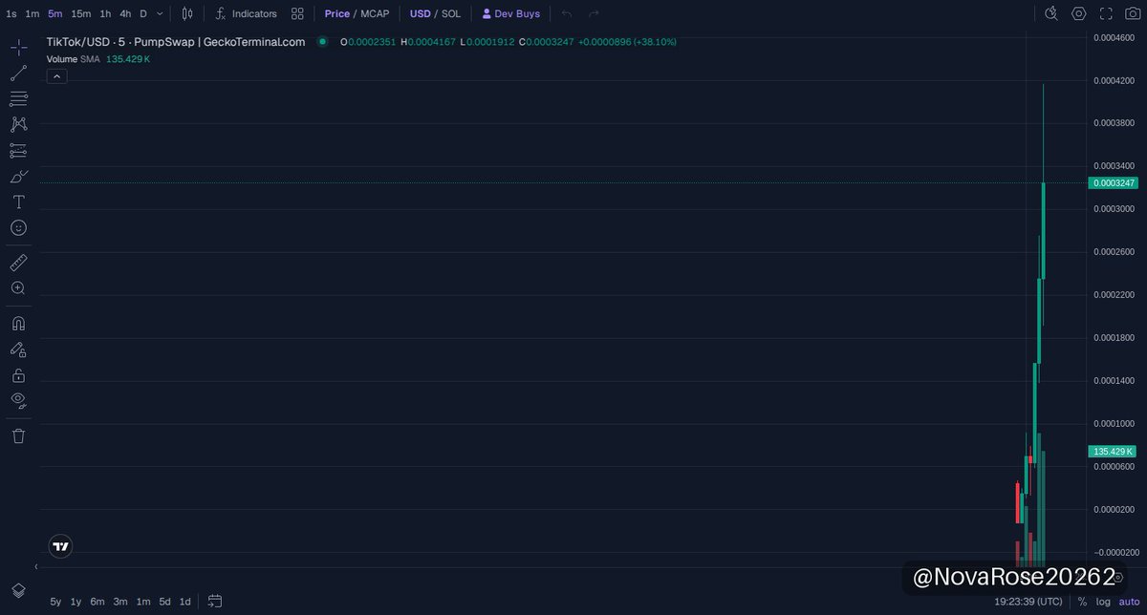Open the emoji icons tool
The width and height of the screenshot is (1147, 615).
[x=18, y=228]
